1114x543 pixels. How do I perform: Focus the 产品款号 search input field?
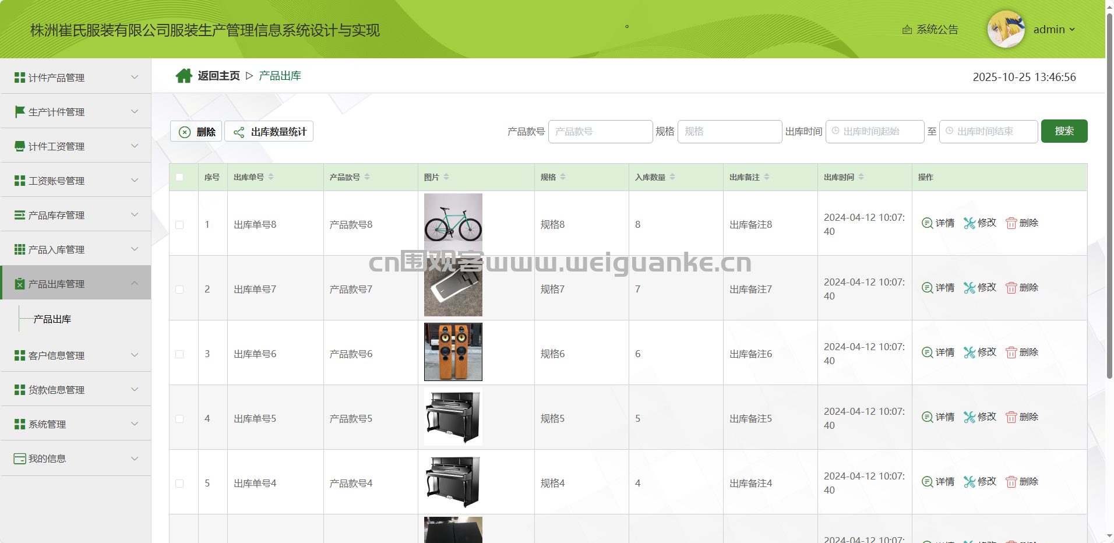(600, 132)
